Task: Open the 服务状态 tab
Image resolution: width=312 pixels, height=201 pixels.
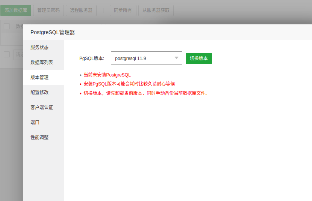Action: pyautogui.click(x=43, y=47)
